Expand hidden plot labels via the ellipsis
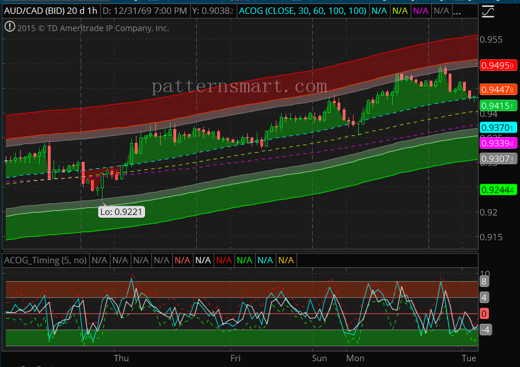Viewport: 520px width, 367px height. [x=457, y=11]
